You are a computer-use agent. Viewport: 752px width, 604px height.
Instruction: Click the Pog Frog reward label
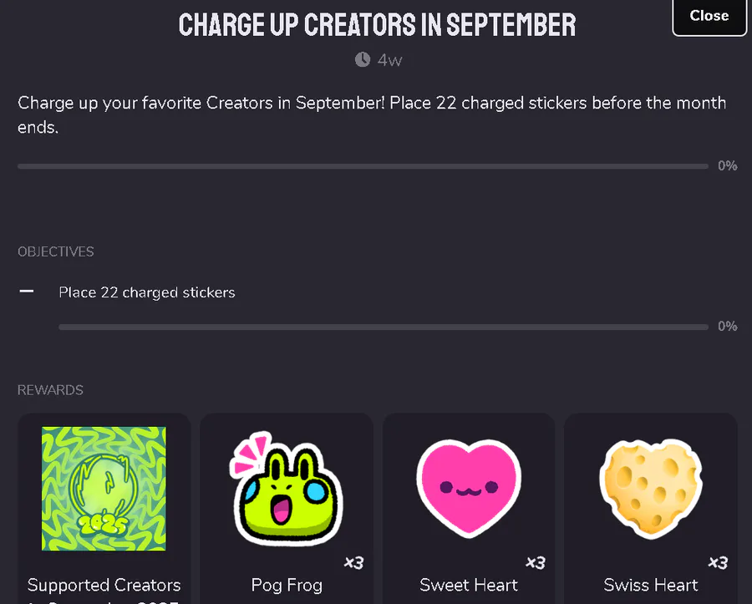tap(287, 586)
